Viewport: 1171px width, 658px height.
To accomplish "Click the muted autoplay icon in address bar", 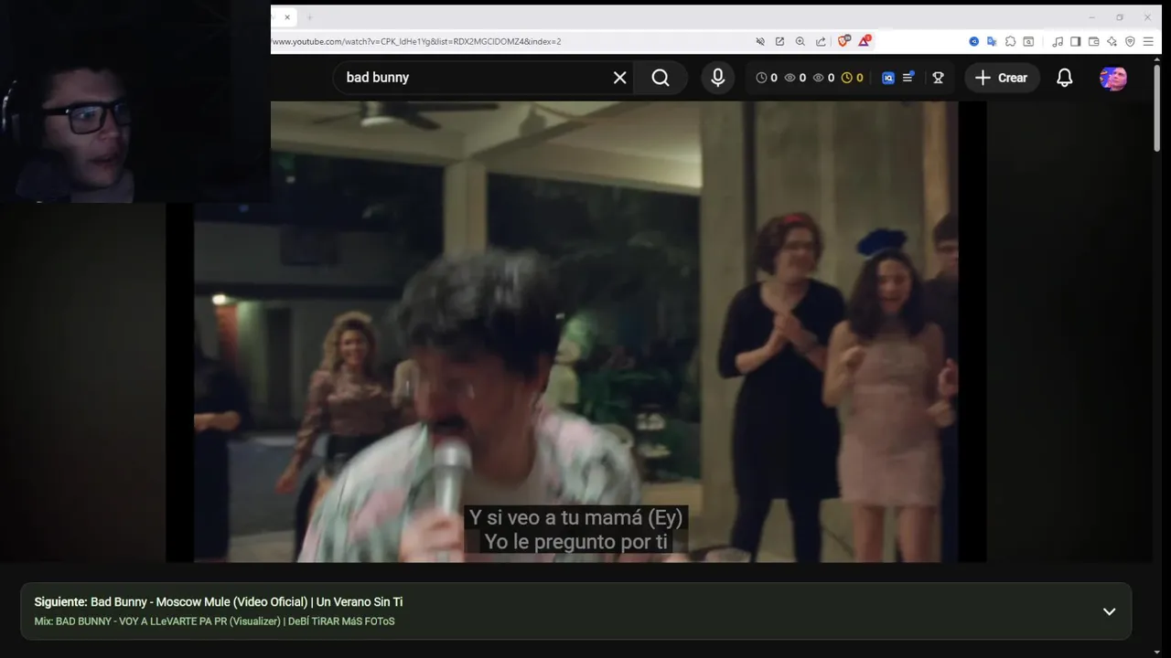I will (759, 41).
